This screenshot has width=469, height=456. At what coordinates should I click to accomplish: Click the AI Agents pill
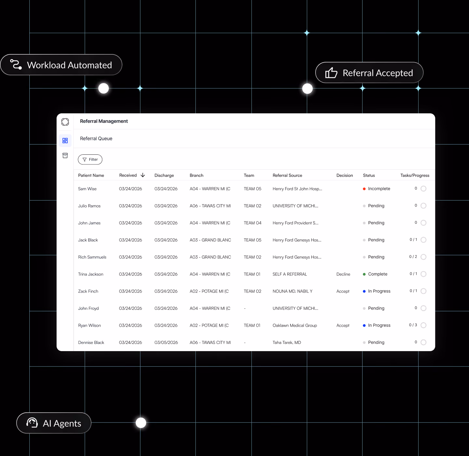[x=54, y=423]
